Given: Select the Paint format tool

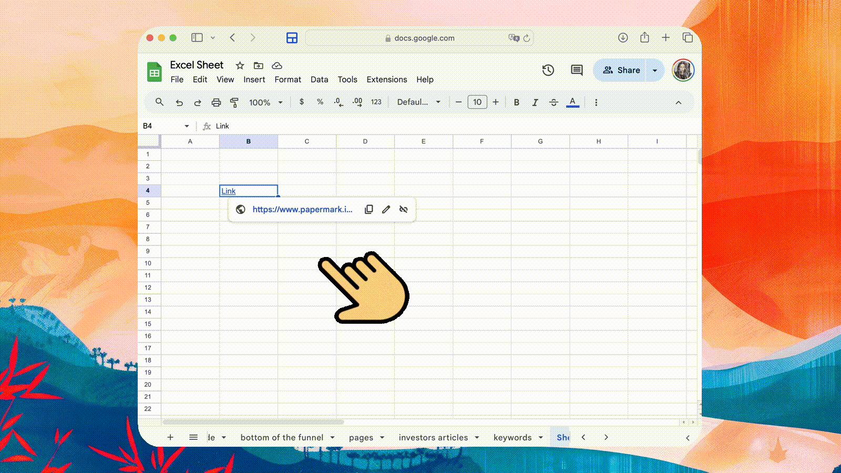Looking at the screenshot, I should [235, 102].
